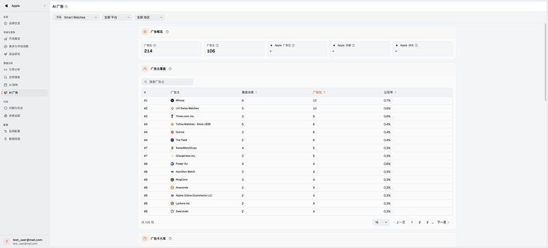Click the orange 广告卡片库 section icon
The width and height of the screenshot is (548, 248).
[145, 238]
